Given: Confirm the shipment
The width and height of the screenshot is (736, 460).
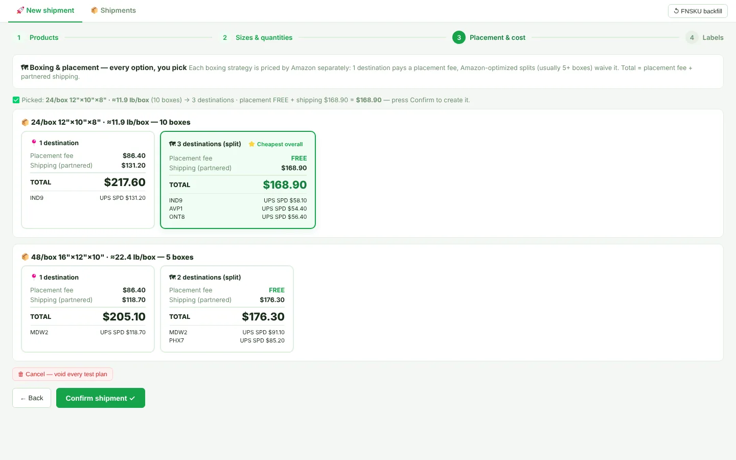Looking at the screenshot, I should click(x=101, y=398).
